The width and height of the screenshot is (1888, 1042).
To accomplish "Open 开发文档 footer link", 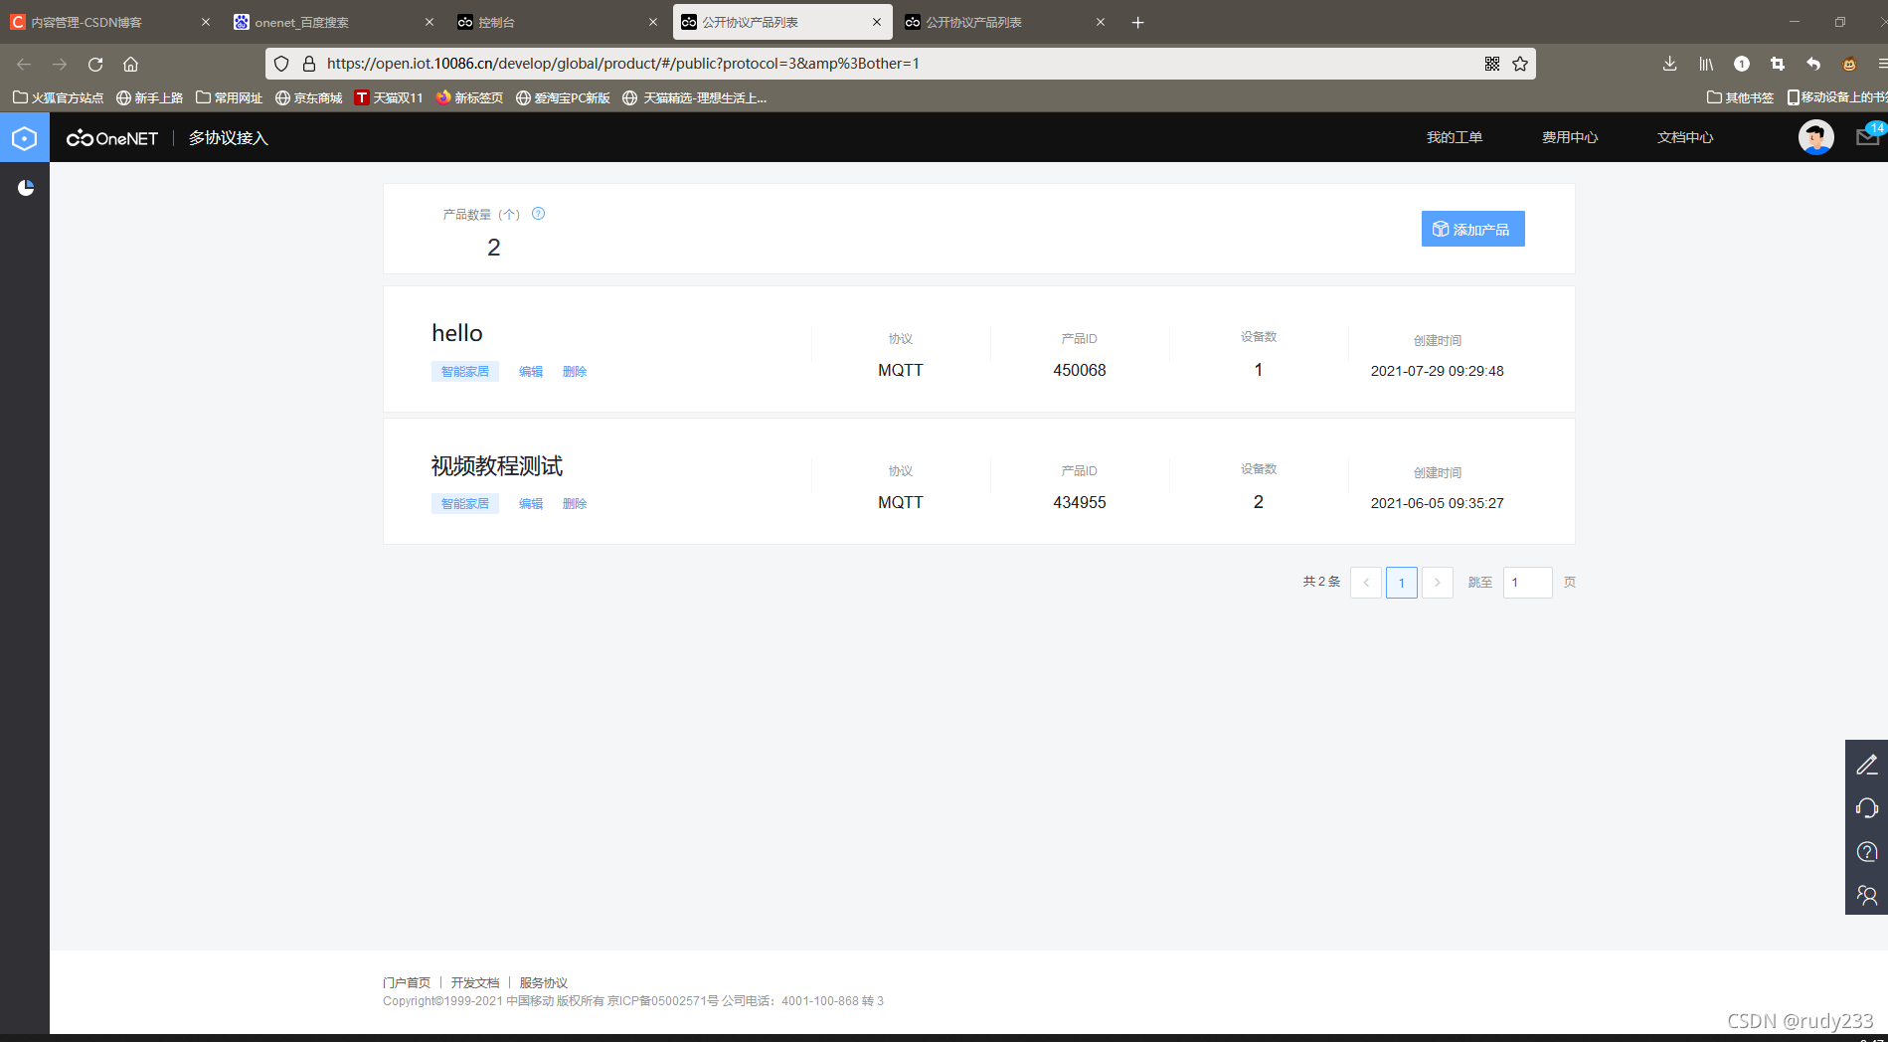I will click(475, 982).
